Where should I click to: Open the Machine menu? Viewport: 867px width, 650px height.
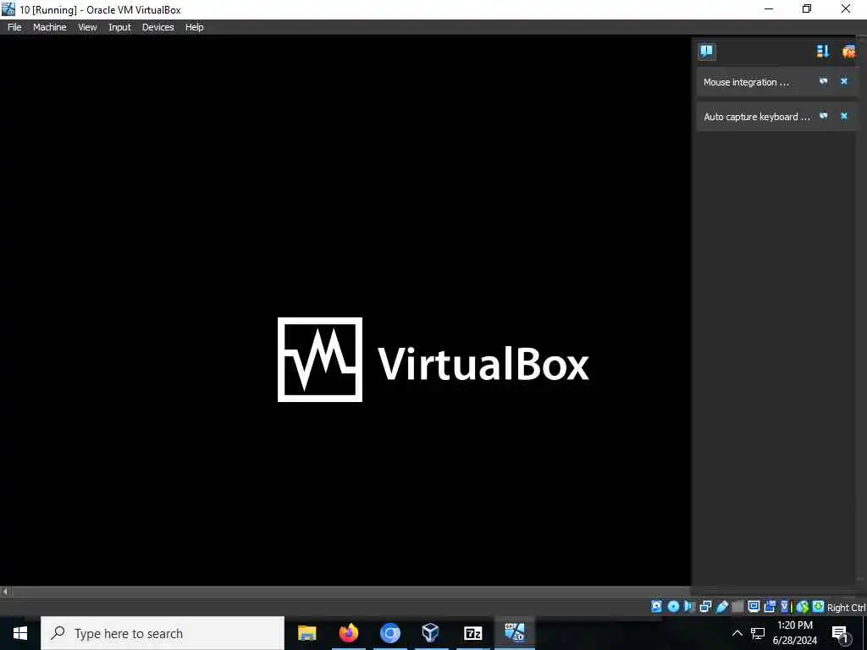[49, 27]
